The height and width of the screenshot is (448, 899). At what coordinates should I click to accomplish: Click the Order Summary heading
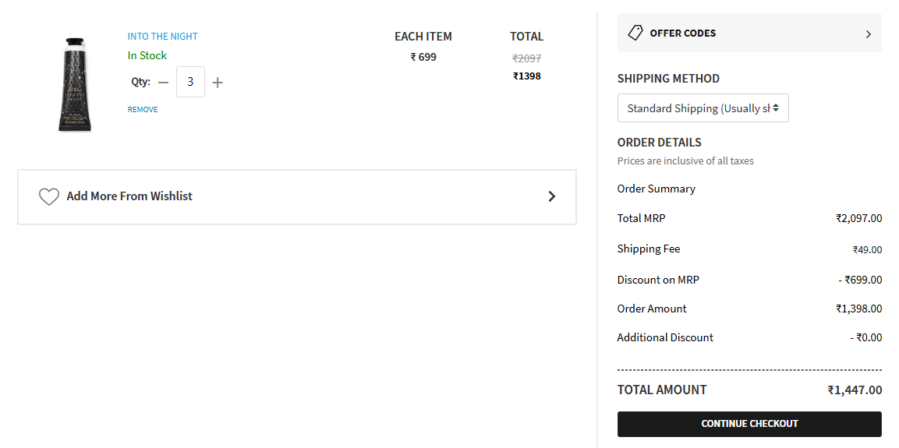pos(657,189)
